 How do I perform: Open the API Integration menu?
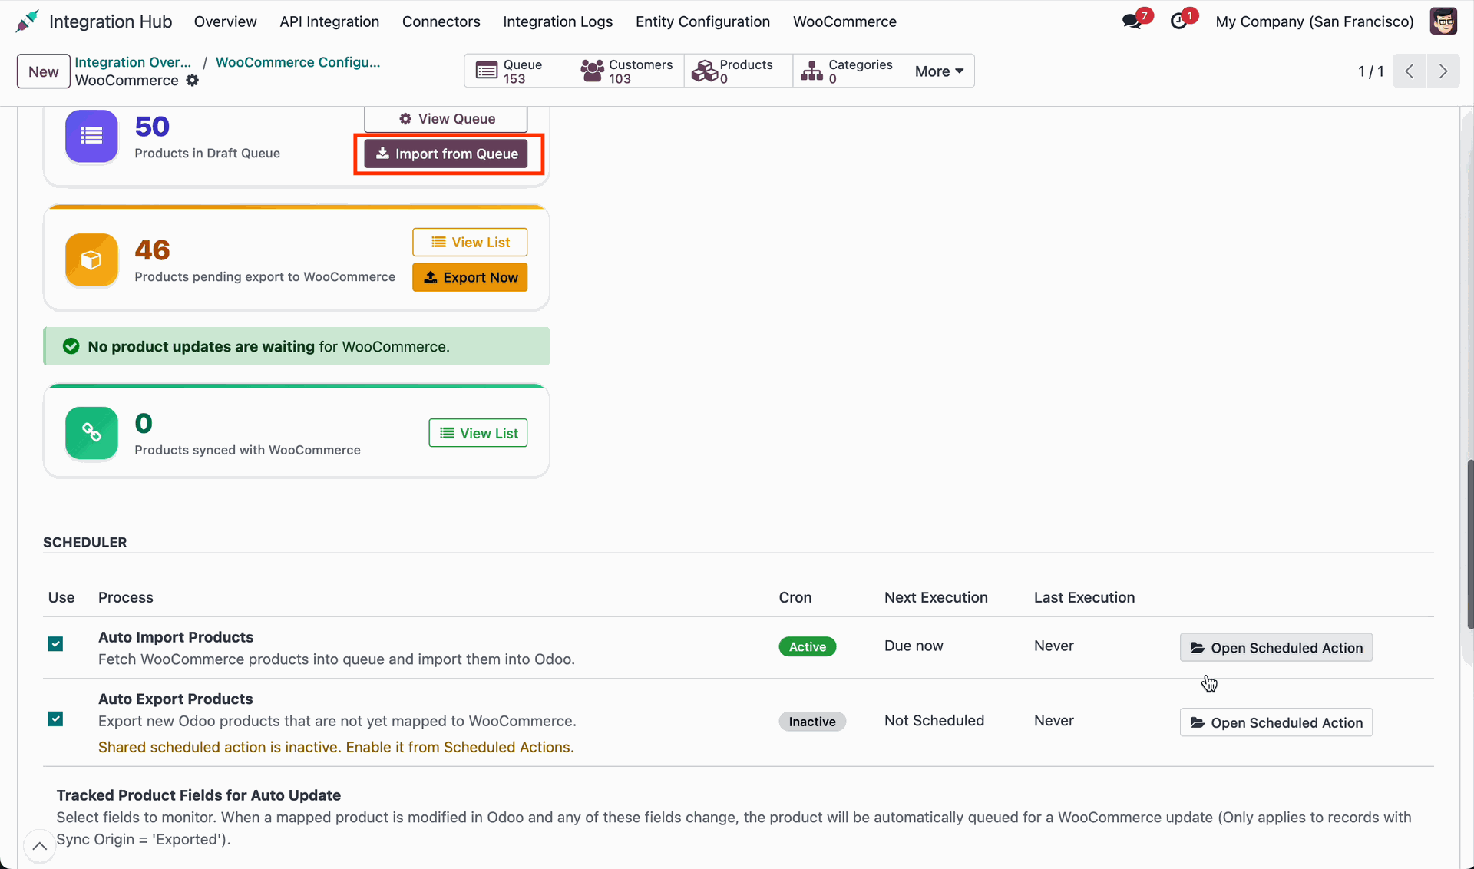[x=329, y=21]
